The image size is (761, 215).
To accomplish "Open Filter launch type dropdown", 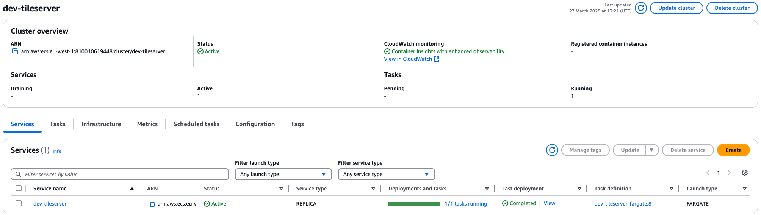I will click(x=283, y=174).
